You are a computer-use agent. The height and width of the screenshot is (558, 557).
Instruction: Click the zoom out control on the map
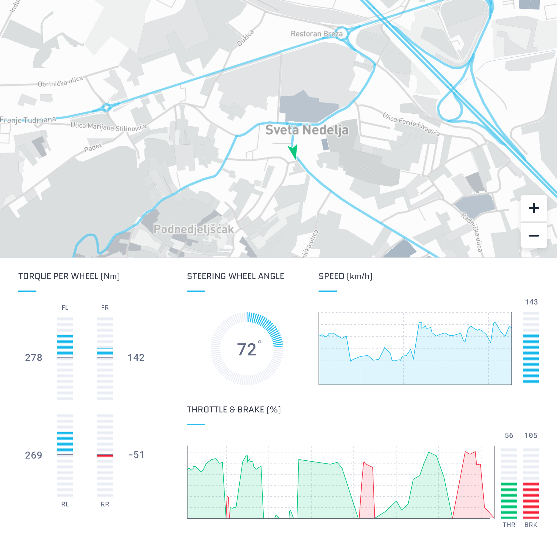point(534,235)
